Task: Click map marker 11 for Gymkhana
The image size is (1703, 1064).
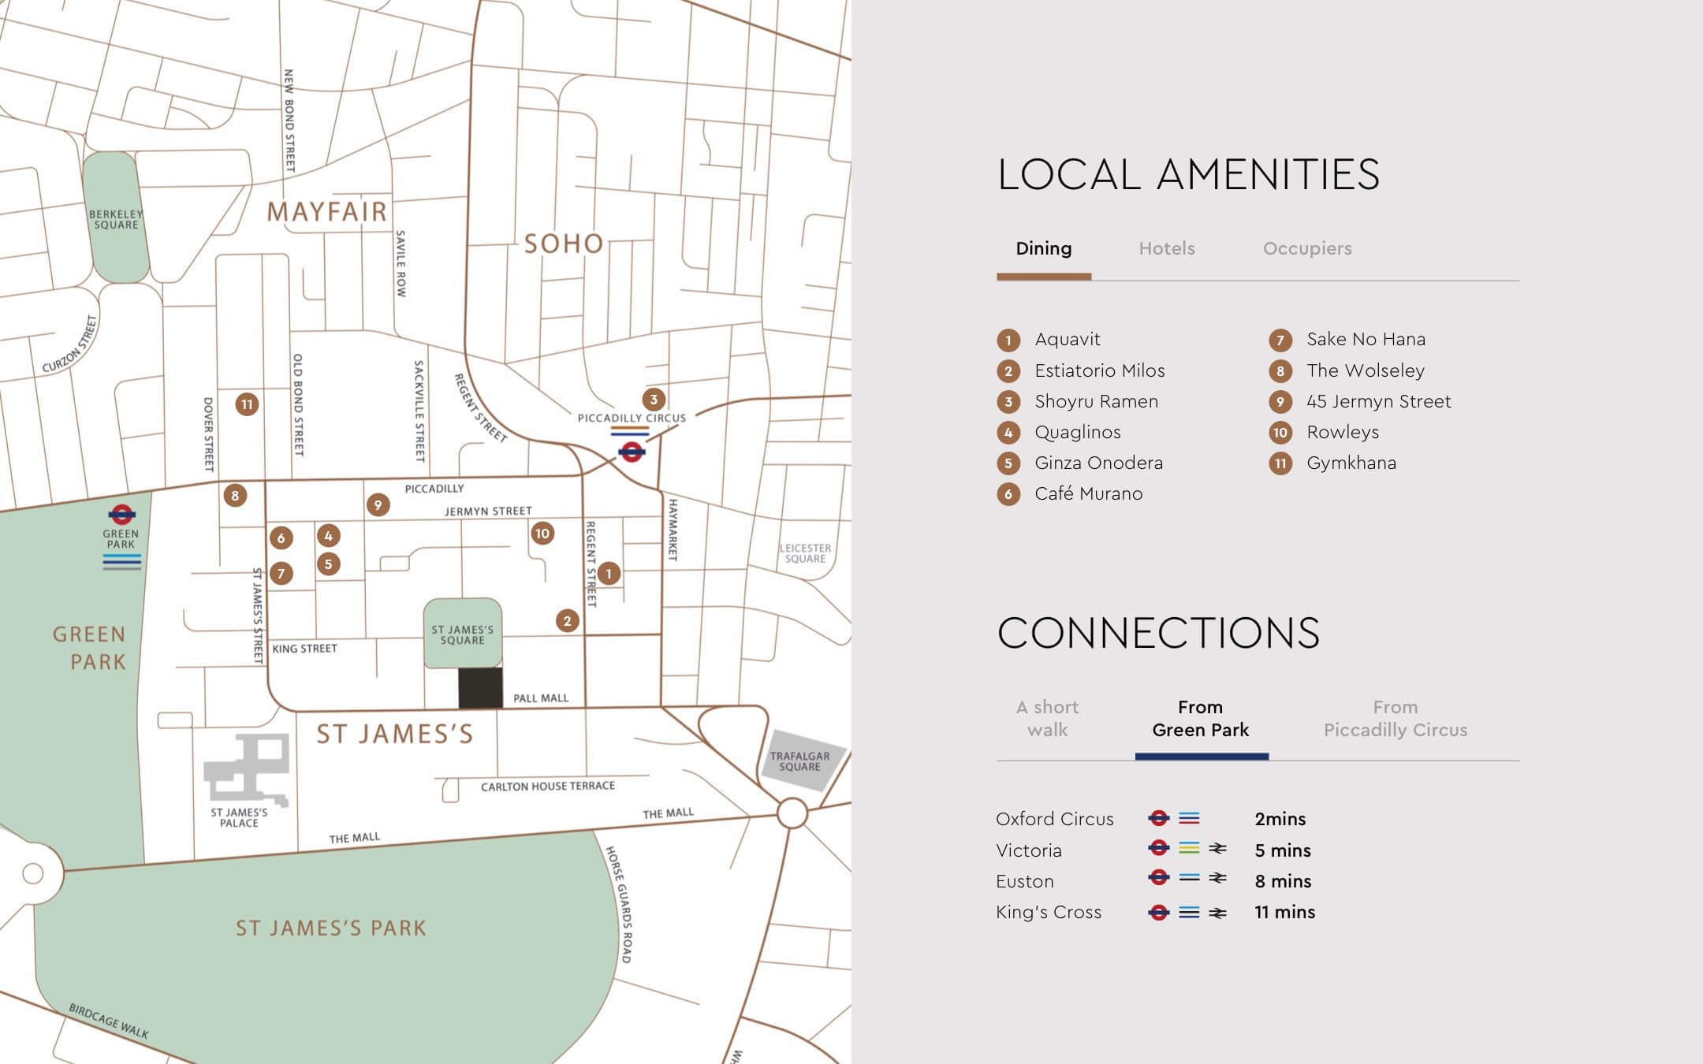Action: [x=247, y=403]
